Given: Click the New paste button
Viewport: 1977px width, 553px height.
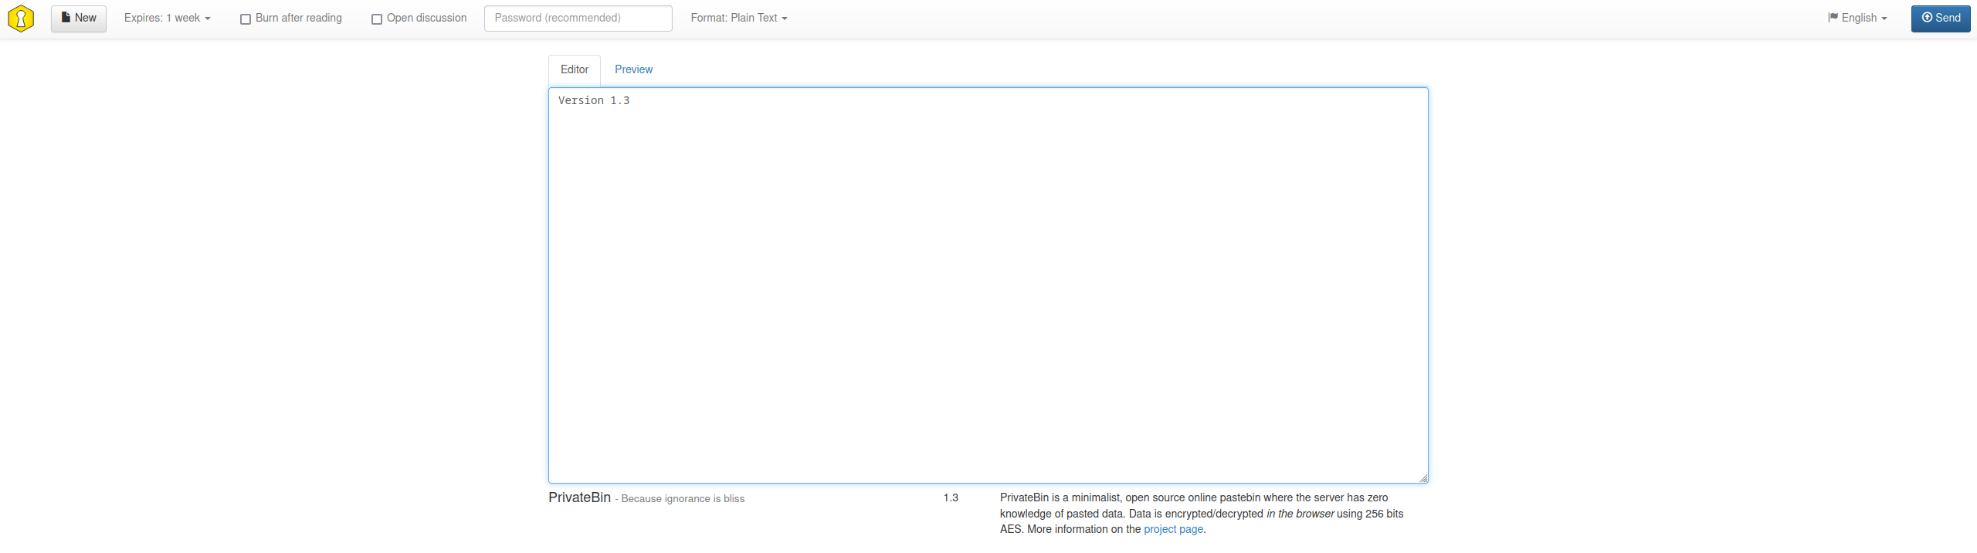Looking at the screenshot, I should click(x=79, y=19).
